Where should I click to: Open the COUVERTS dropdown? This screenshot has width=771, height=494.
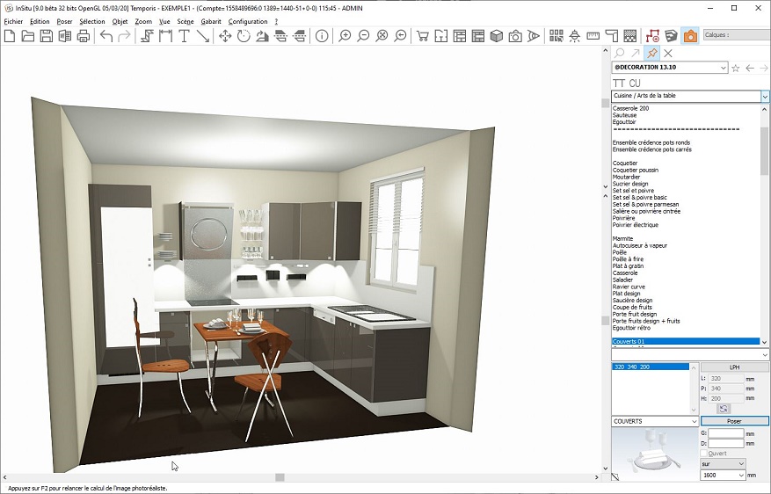click(694, 422)
